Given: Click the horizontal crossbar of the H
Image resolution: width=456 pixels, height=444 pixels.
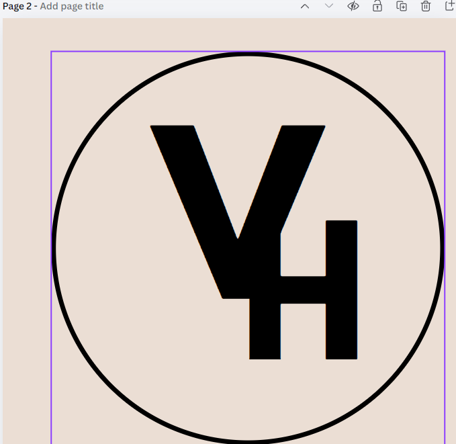Looking at the screenshot, I should pos(302,290).
